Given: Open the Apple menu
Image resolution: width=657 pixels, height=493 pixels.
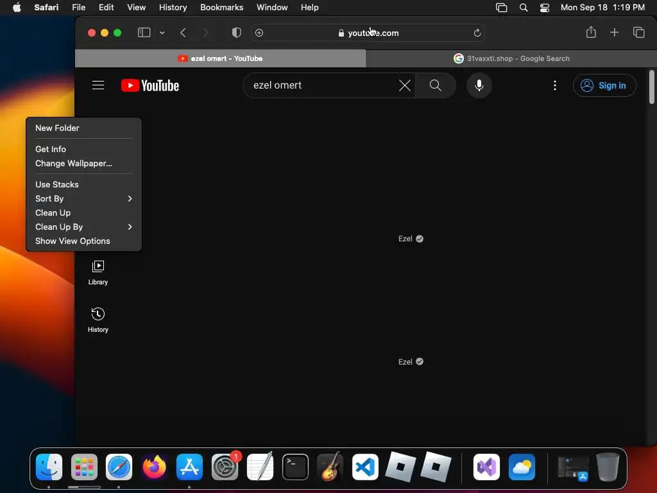Looking at the screenshot, I should 17,8.
